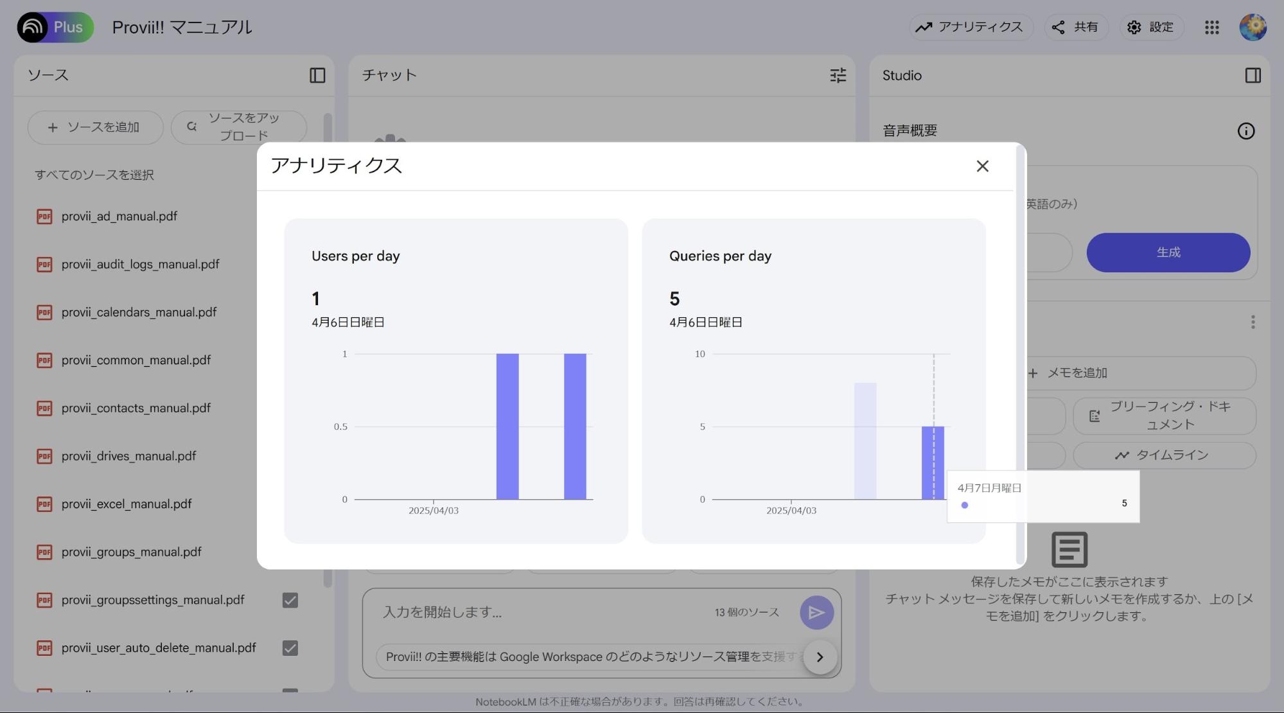Click PDF icon of provii_contacts_manual.pdf
Image resolution: width=1284 pixels, height=713 pixels.
pos(44,408)
